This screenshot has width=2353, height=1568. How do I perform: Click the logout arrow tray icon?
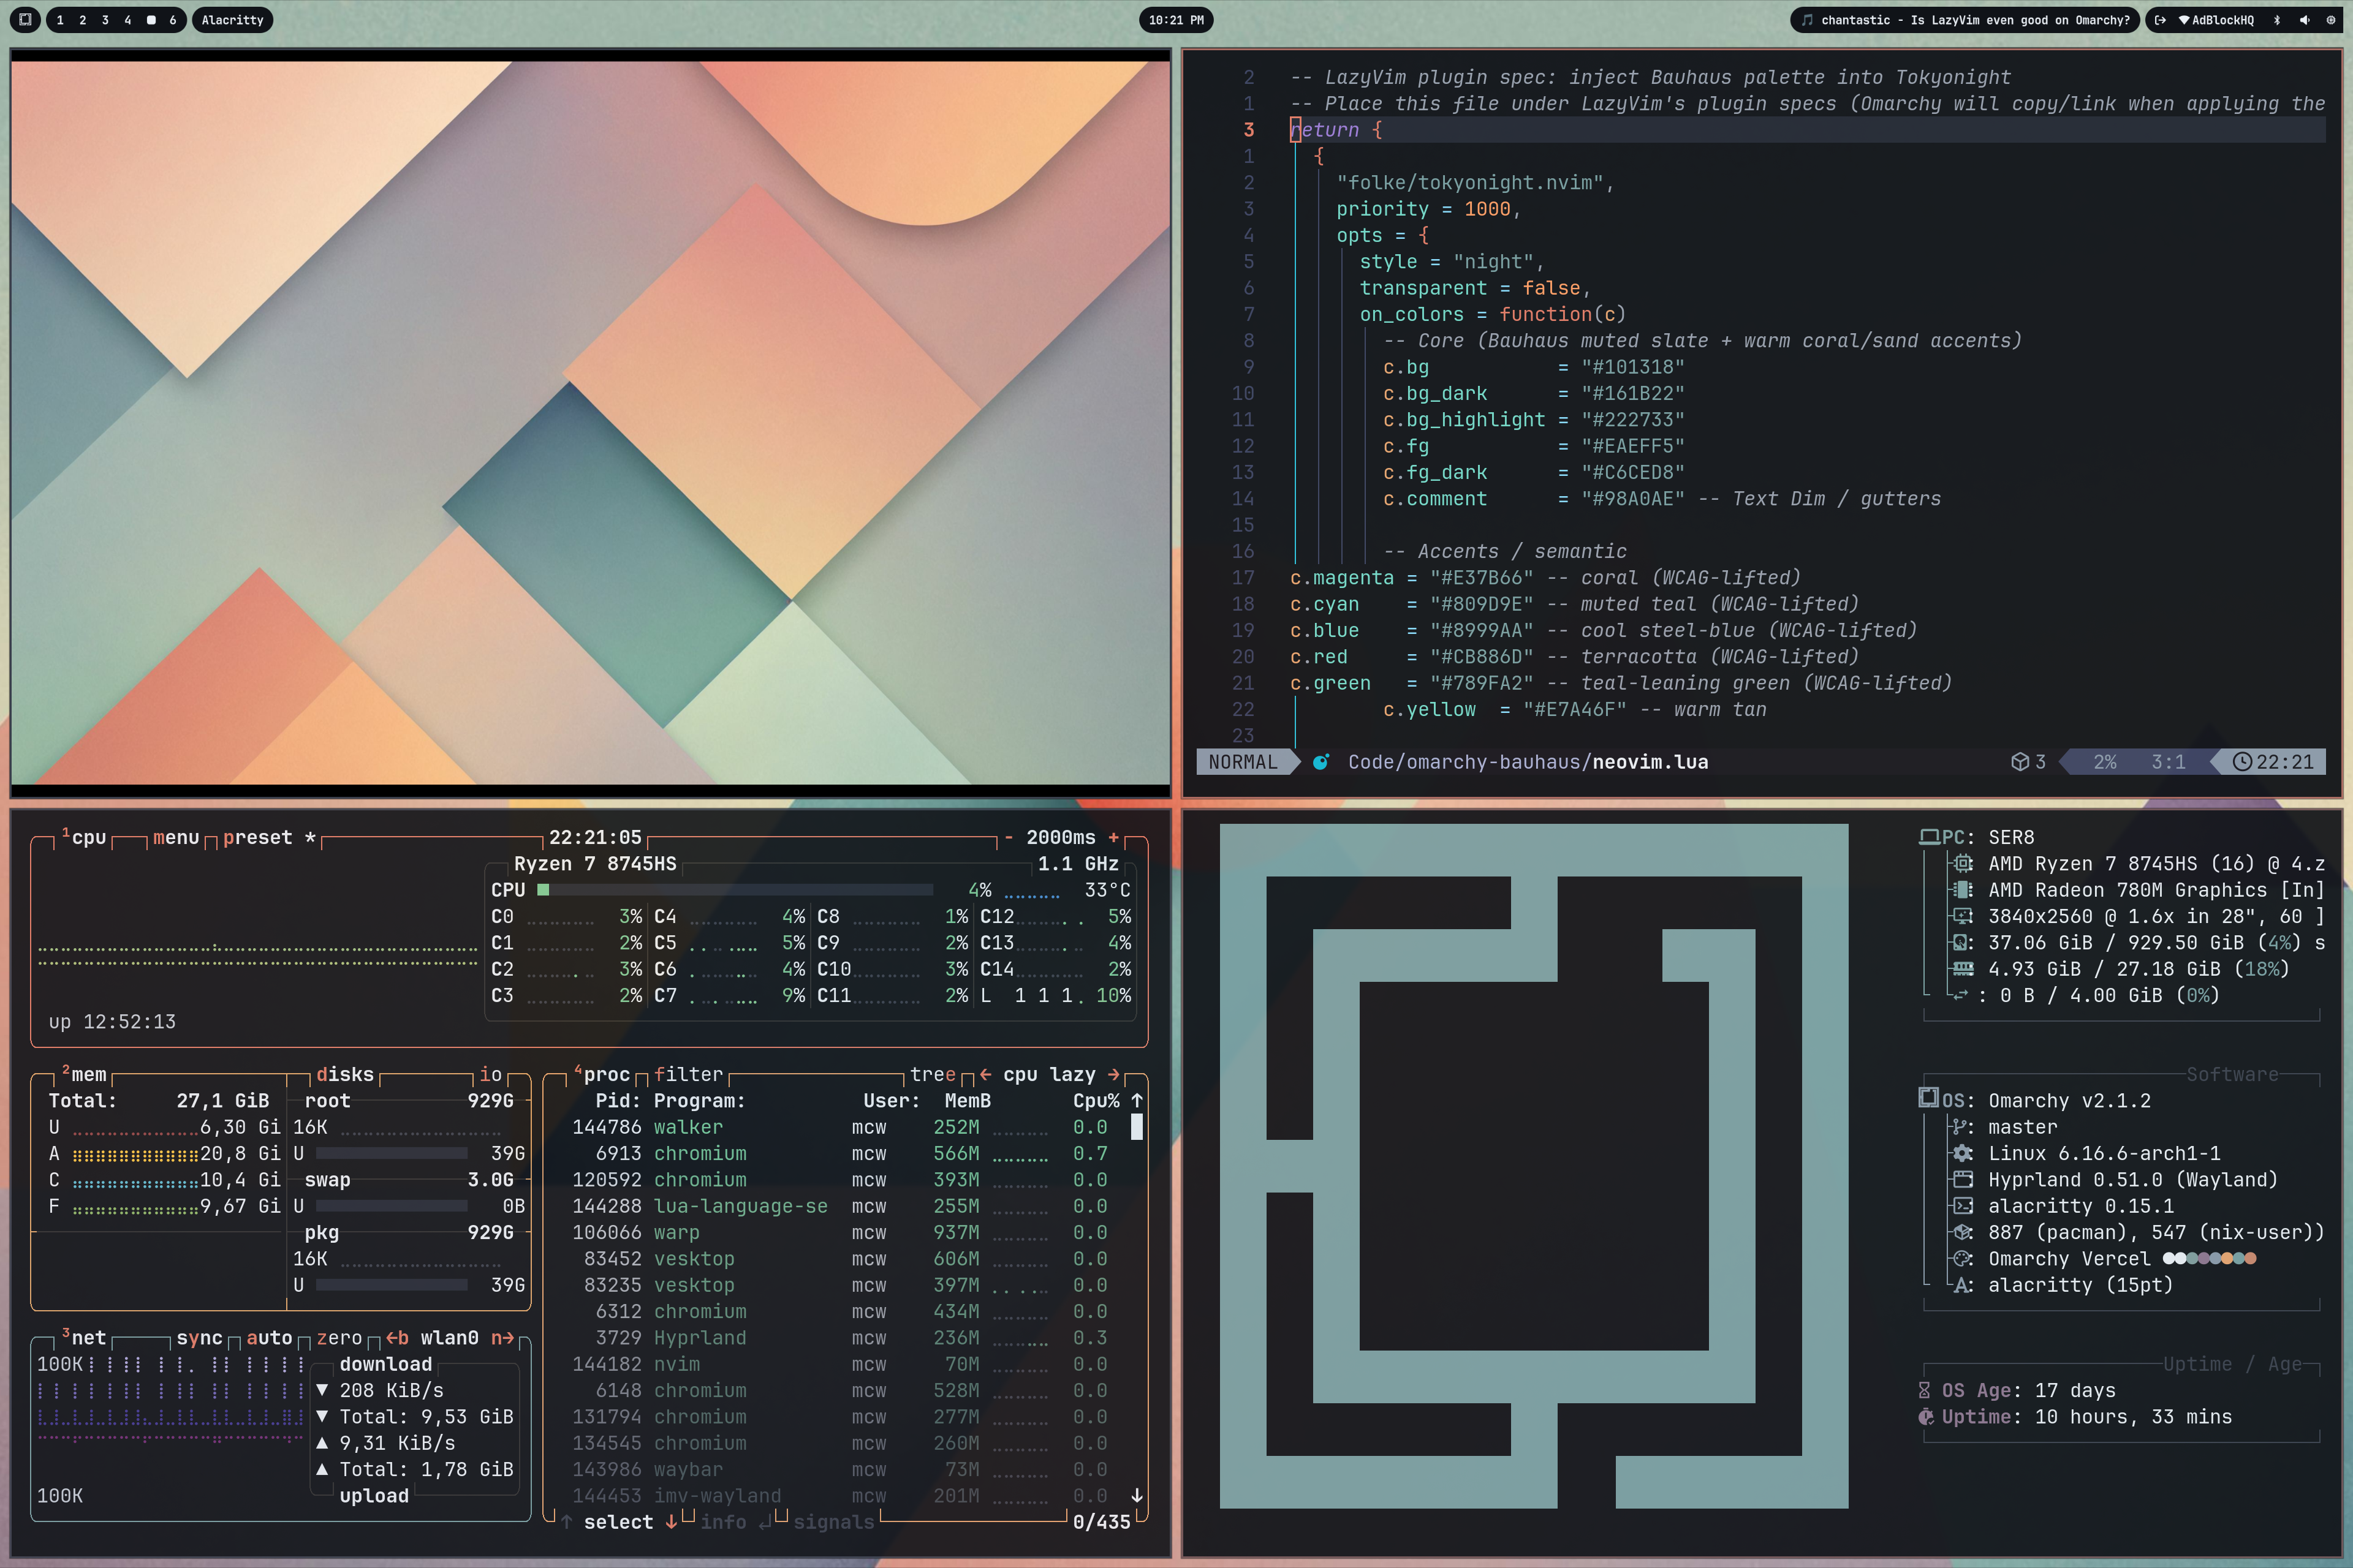[x=2159, y=20]
